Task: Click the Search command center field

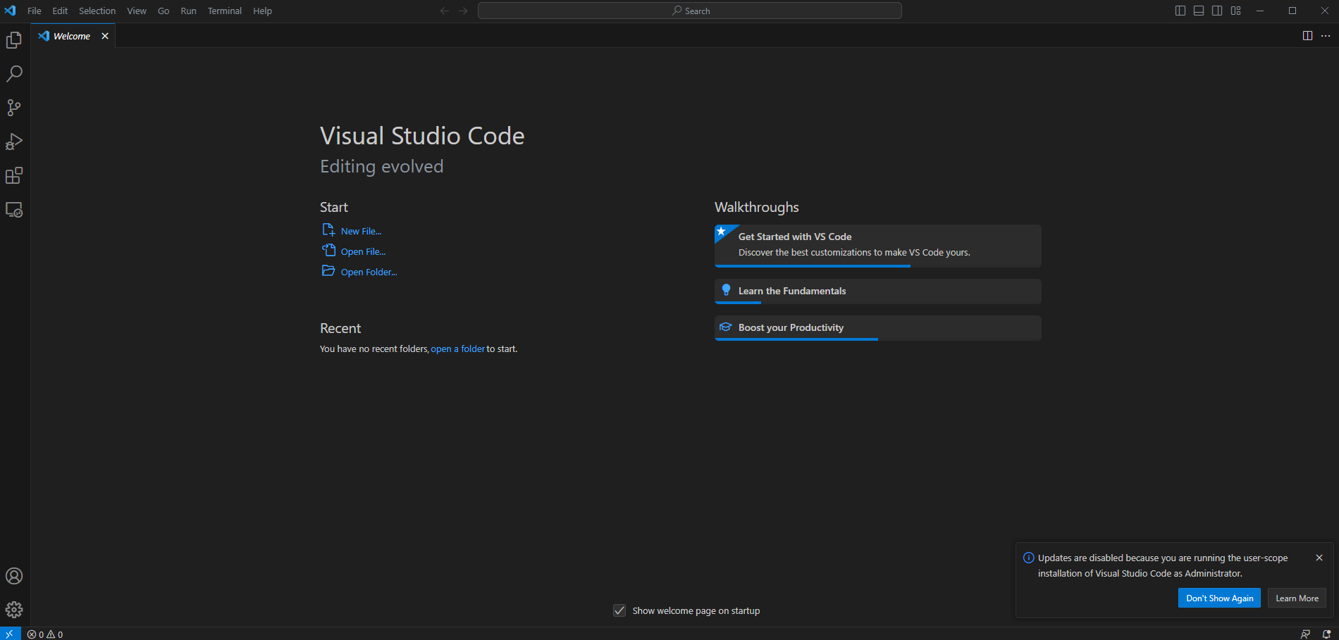Action: click(x=689, y=11)
